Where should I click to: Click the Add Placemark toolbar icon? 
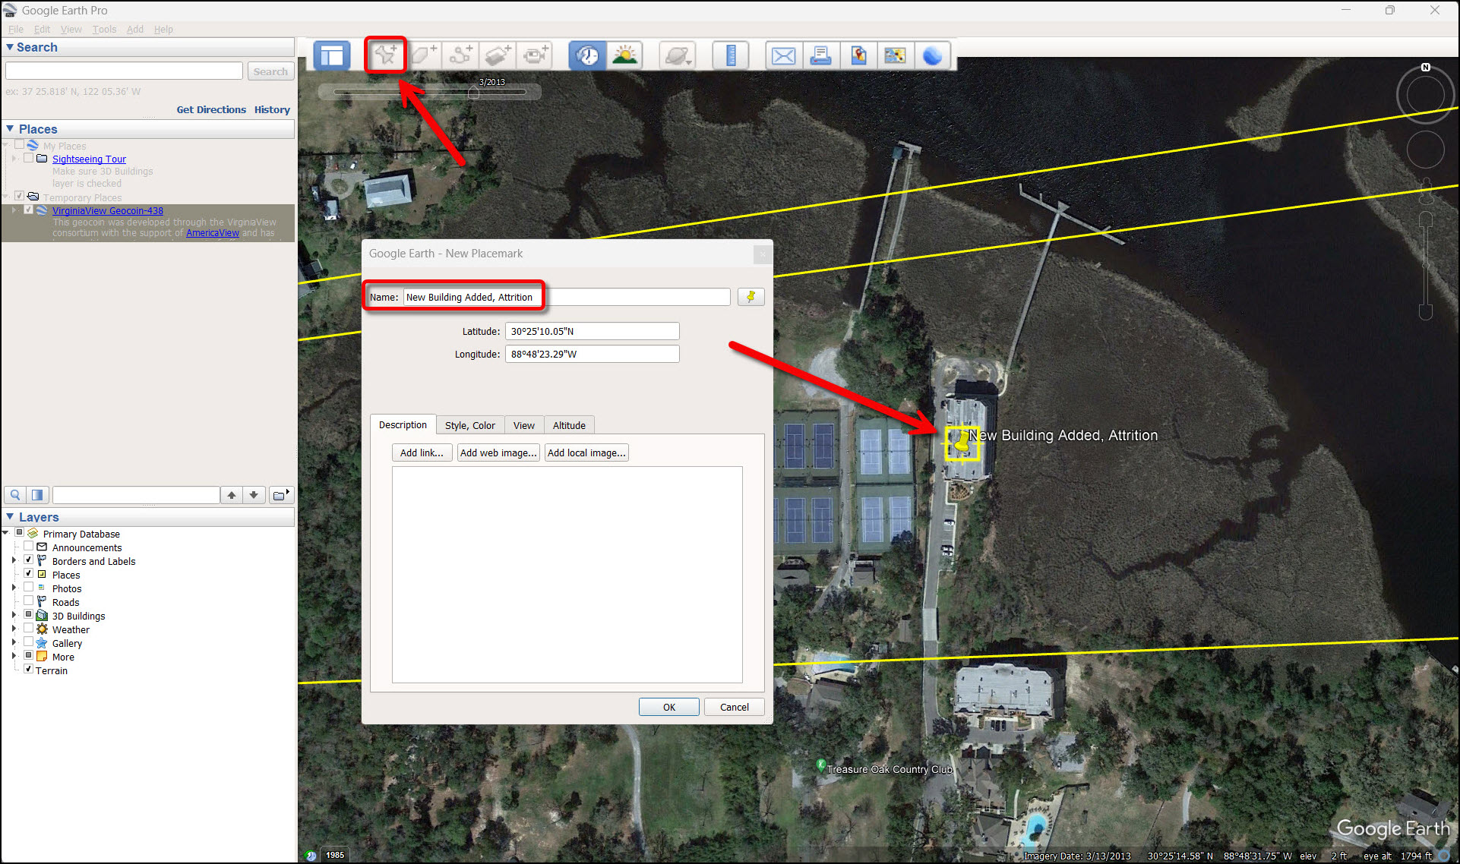click(x=385, y=55)
